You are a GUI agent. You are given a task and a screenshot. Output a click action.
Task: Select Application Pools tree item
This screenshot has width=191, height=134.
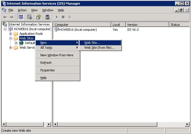(31, 34)
